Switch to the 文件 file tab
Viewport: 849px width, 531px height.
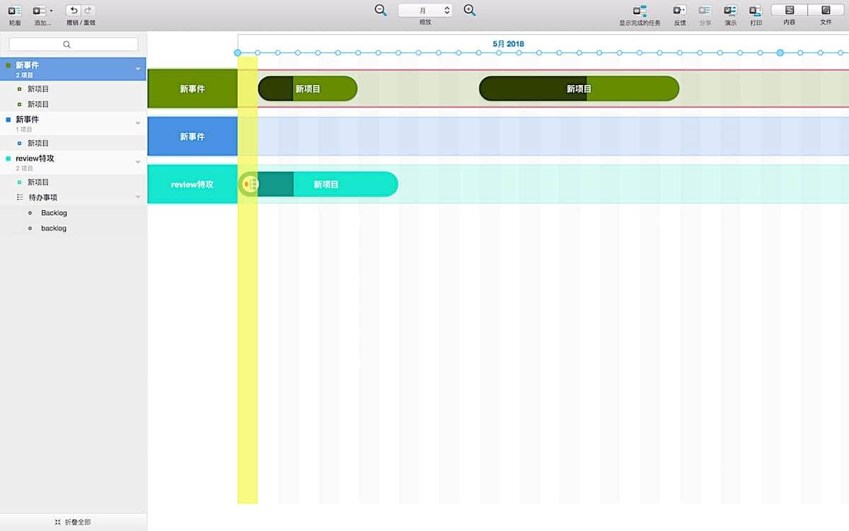tap(826, 11)
